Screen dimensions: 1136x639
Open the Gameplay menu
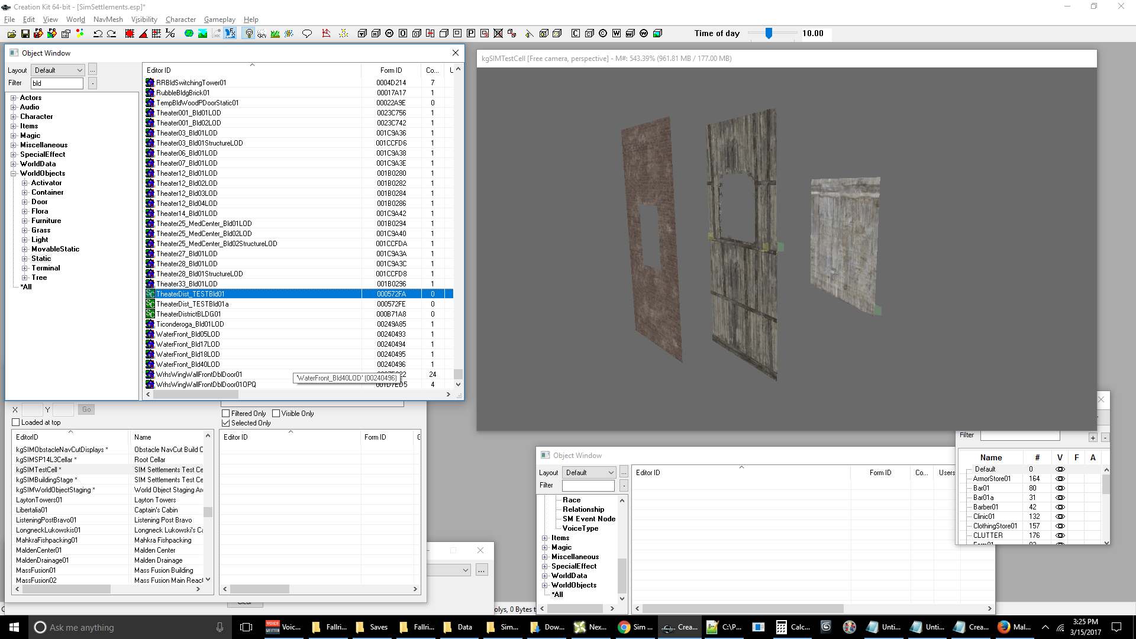[x=220, y=20]
